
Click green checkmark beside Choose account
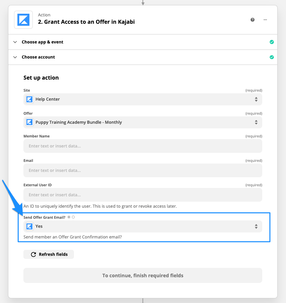(272, 57)
